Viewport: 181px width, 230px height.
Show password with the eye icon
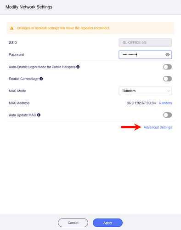point(168,55)
